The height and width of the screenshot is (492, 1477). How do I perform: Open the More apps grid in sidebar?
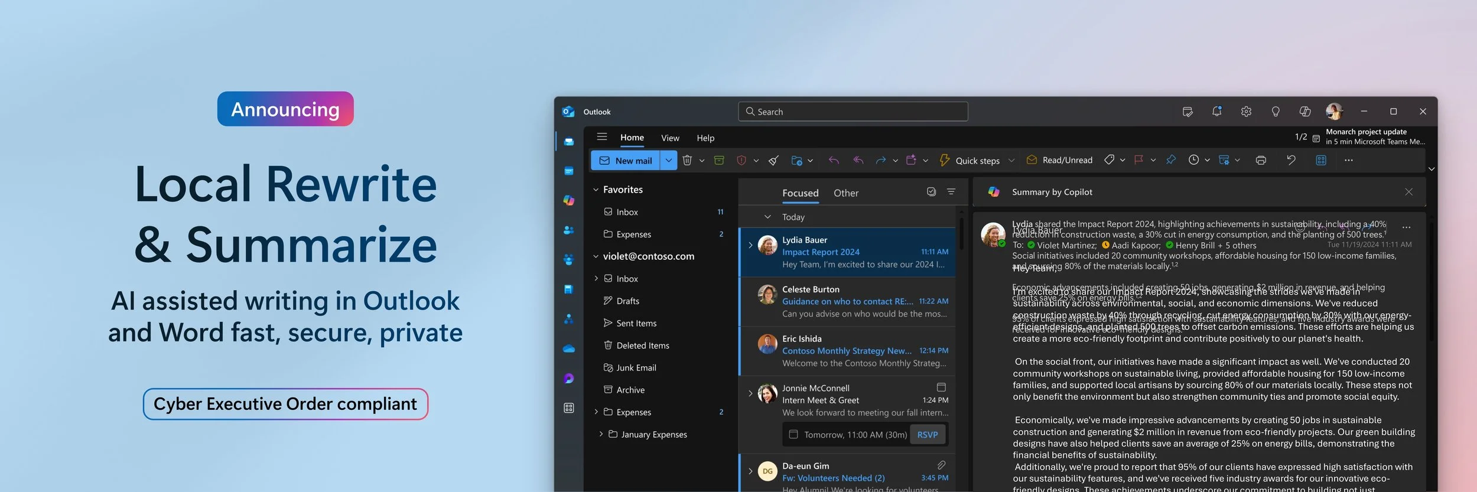pyautogui.click(x=568, y=408)
